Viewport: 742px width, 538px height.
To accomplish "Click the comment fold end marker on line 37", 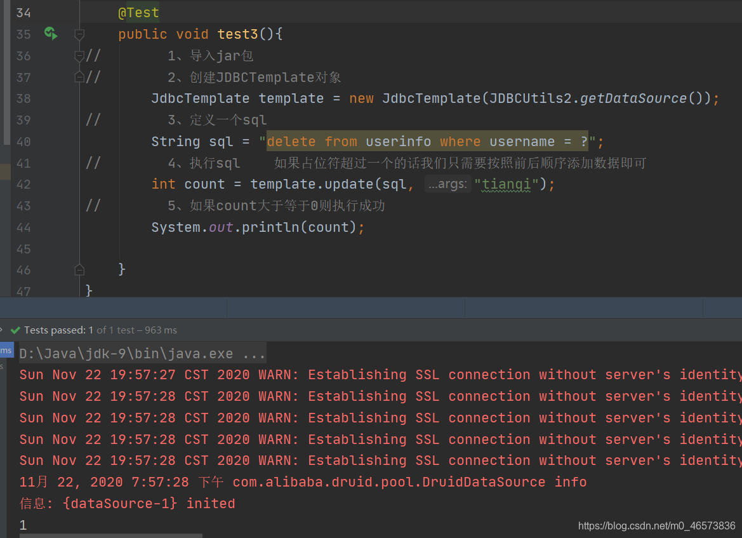I will pyautogui.click(x=79, y=77).
